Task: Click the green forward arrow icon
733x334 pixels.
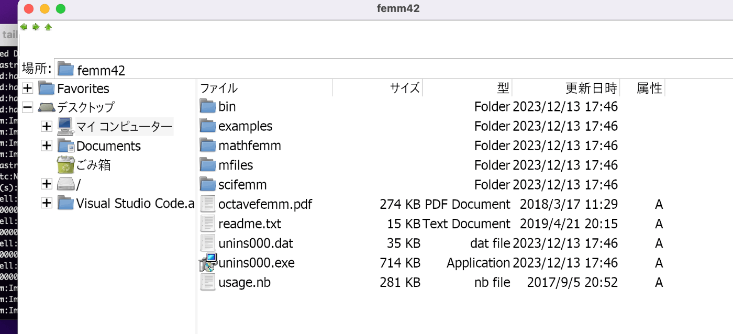Action: coord(36,27)
